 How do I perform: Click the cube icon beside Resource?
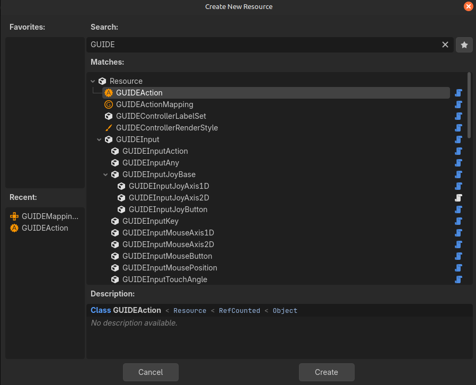(x=102, y=81)
